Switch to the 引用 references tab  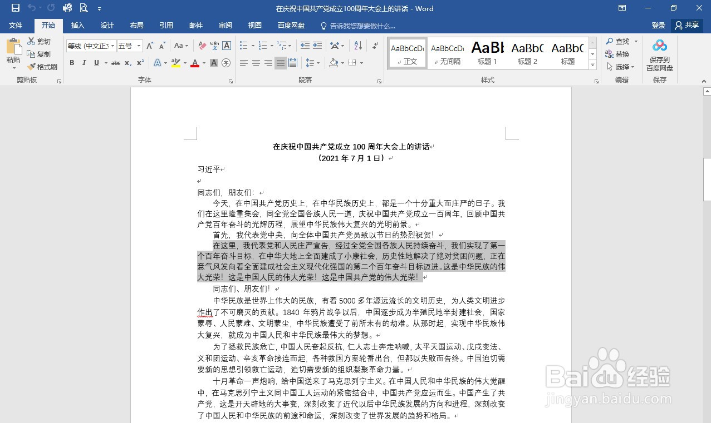[166, 26]
